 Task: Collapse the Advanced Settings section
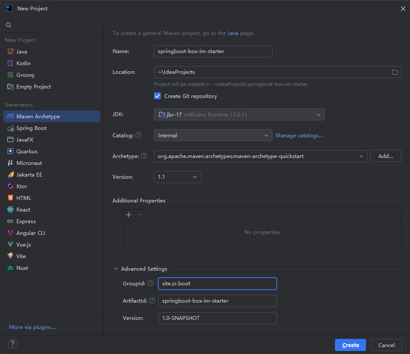116,269
